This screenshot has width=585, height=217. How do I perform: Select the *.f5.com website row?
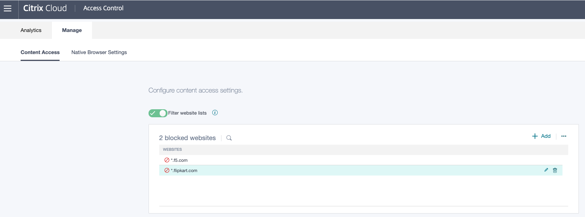pos(179,160)
